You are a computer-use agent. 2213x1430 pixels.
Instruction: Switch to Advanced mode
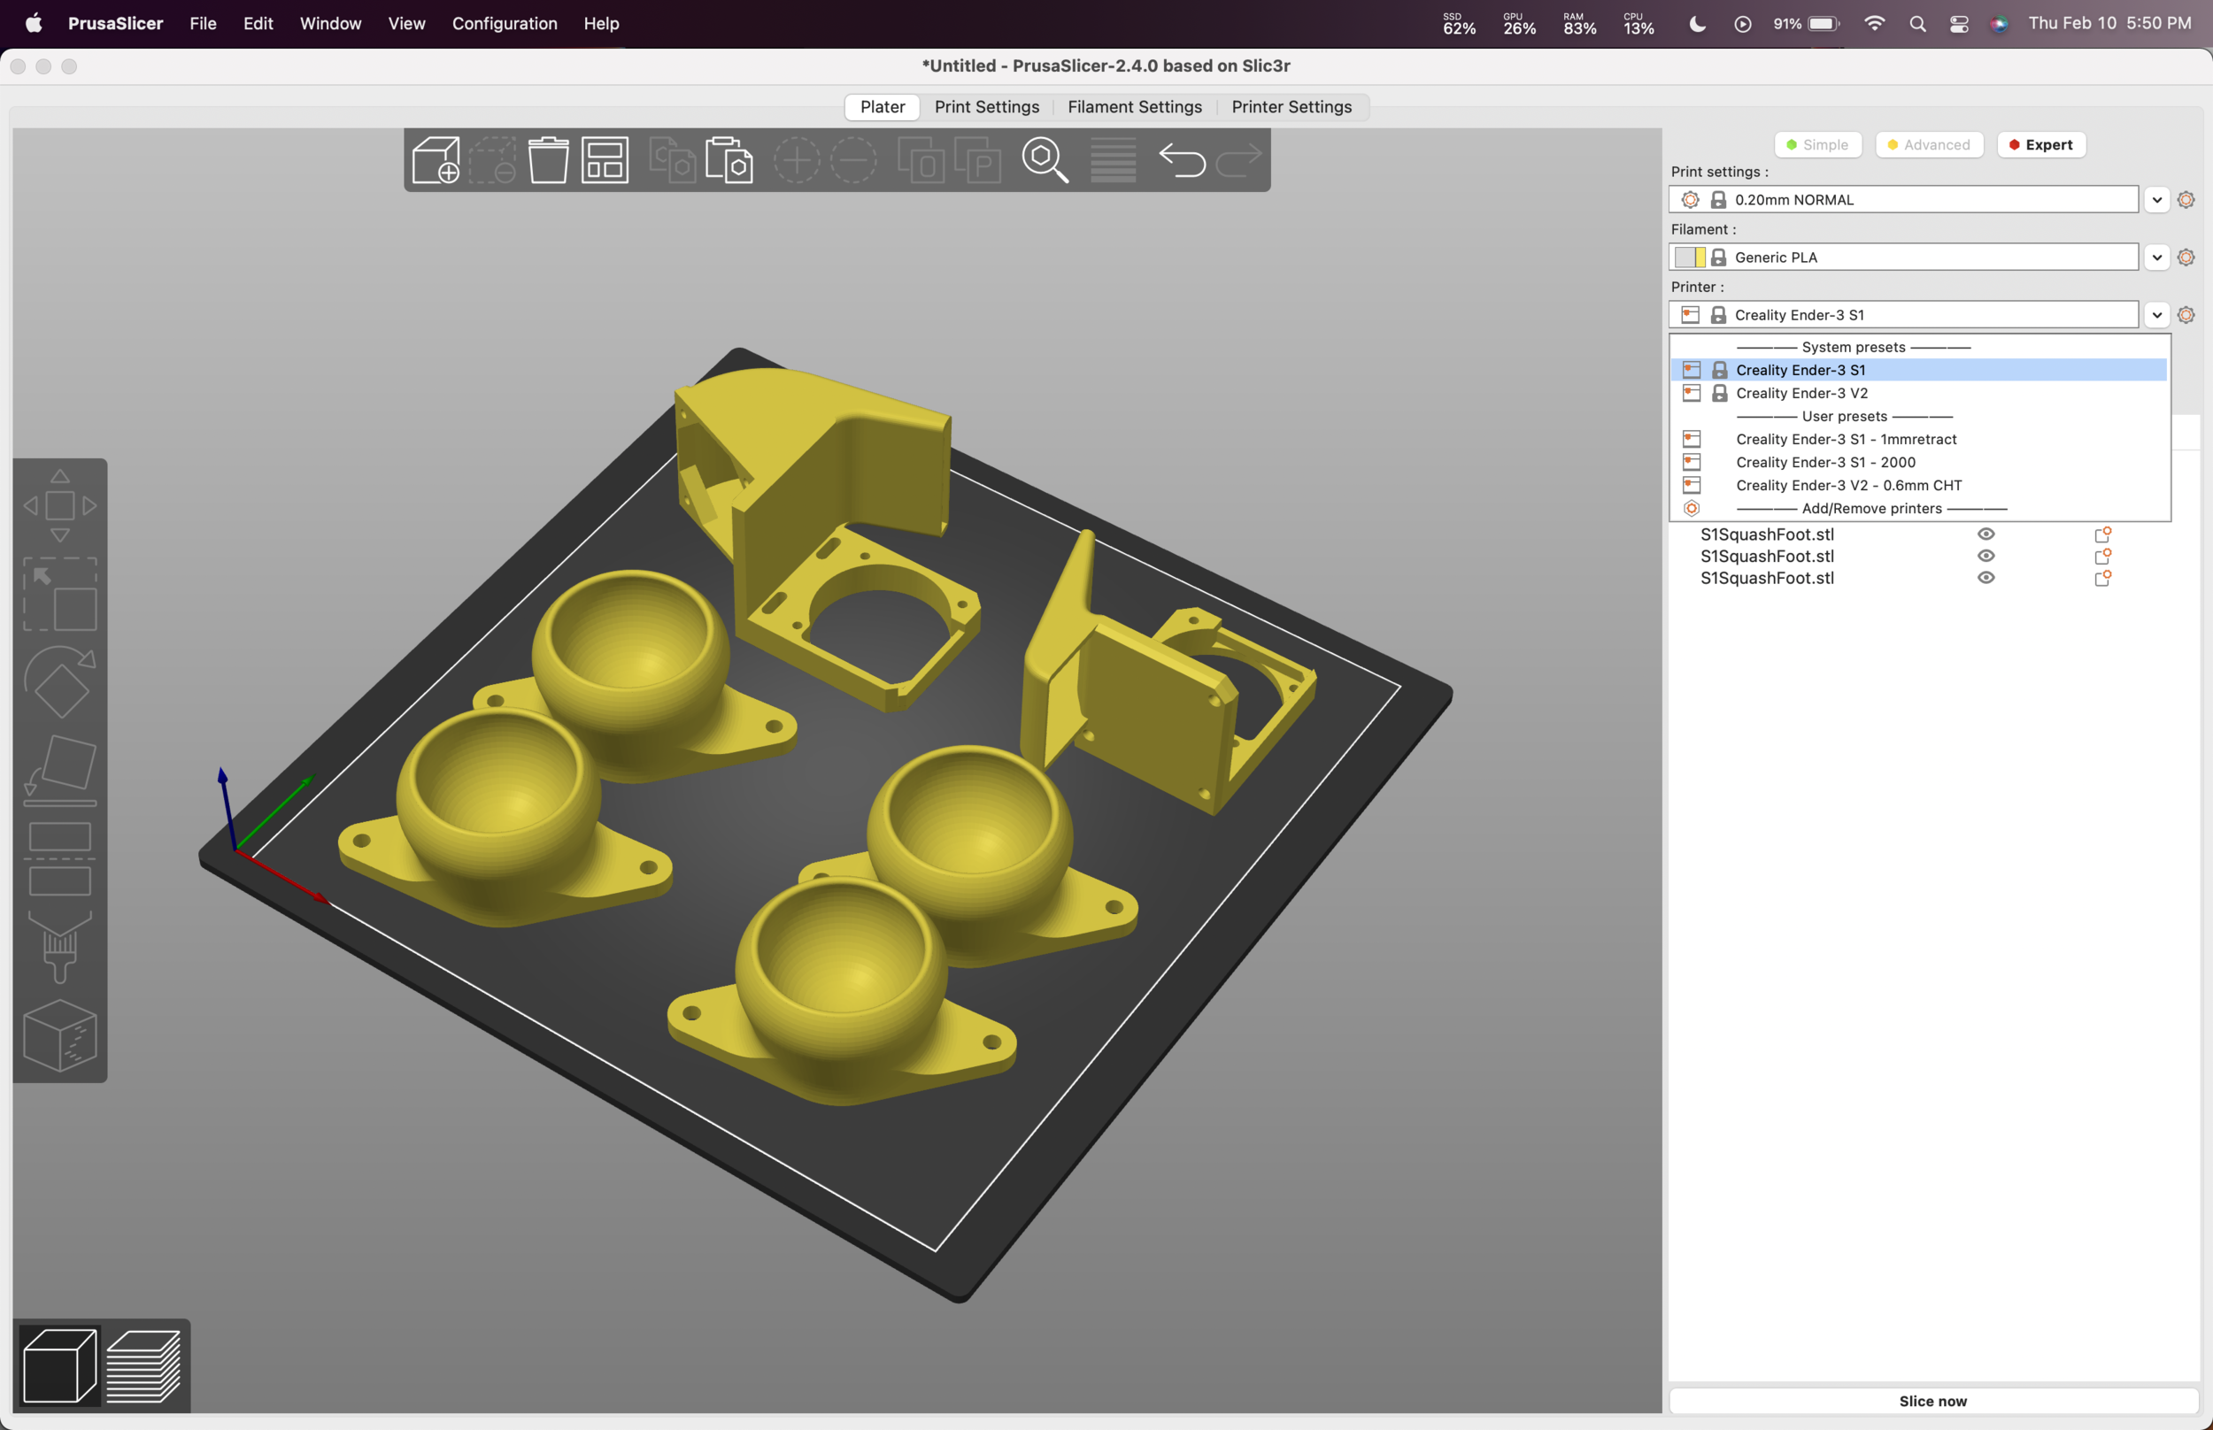click(1929, 145)
